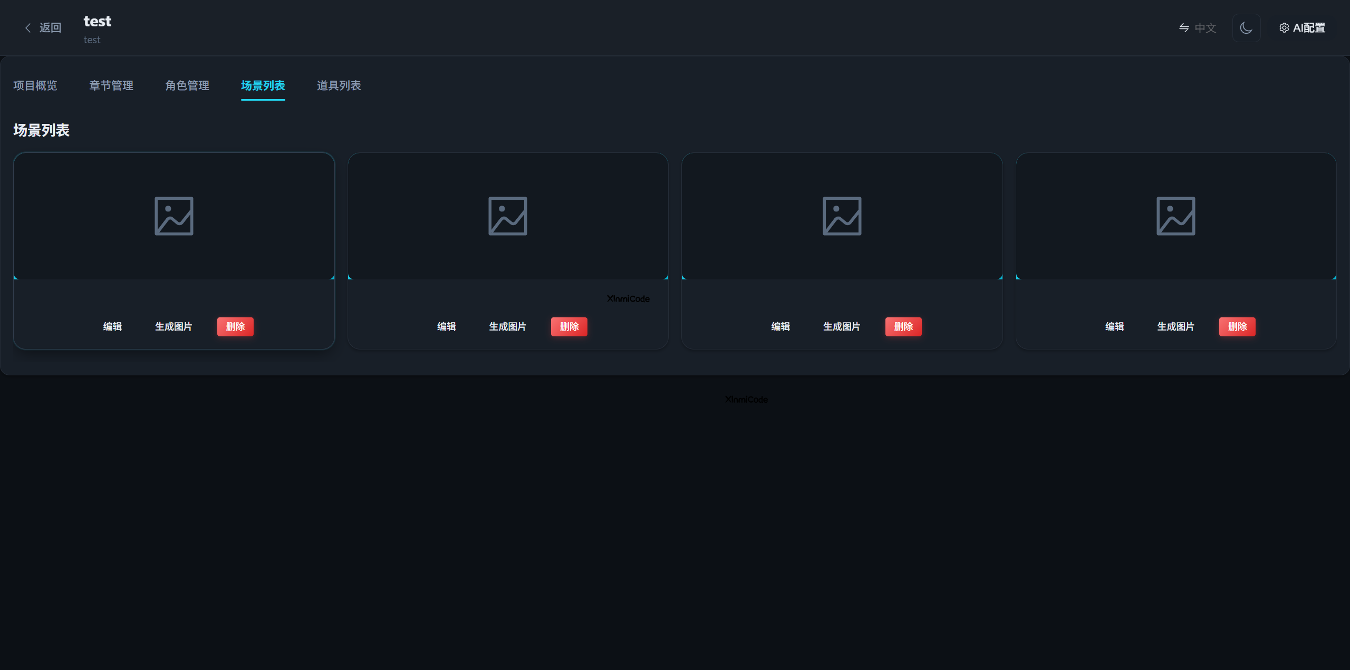1350x670 pixels.
Task: Click image placeholder icon in first card
Action: [x=174, y=216]
